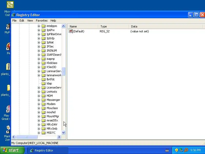Select the lanmanworkstation folder icon
Screen dimensions: 205x154
pos(43,75)
